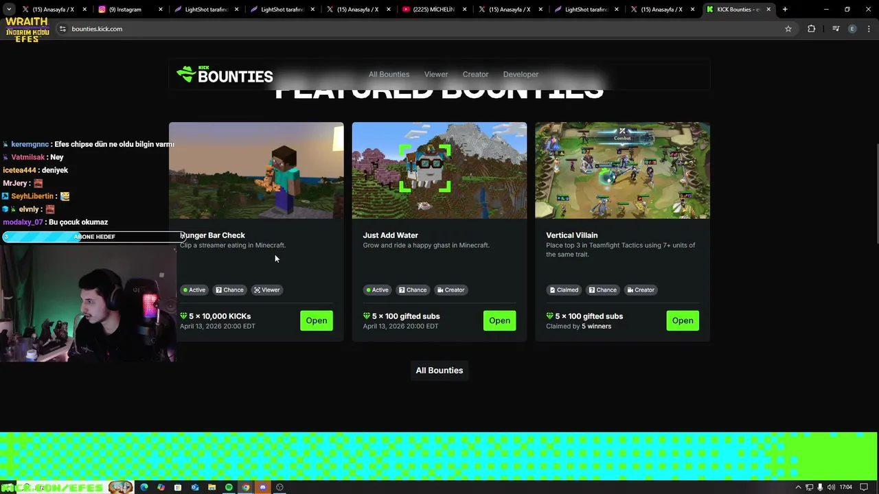Click the Active tag on Just Add Water
The image size is (879, 494).
(377, 290)
